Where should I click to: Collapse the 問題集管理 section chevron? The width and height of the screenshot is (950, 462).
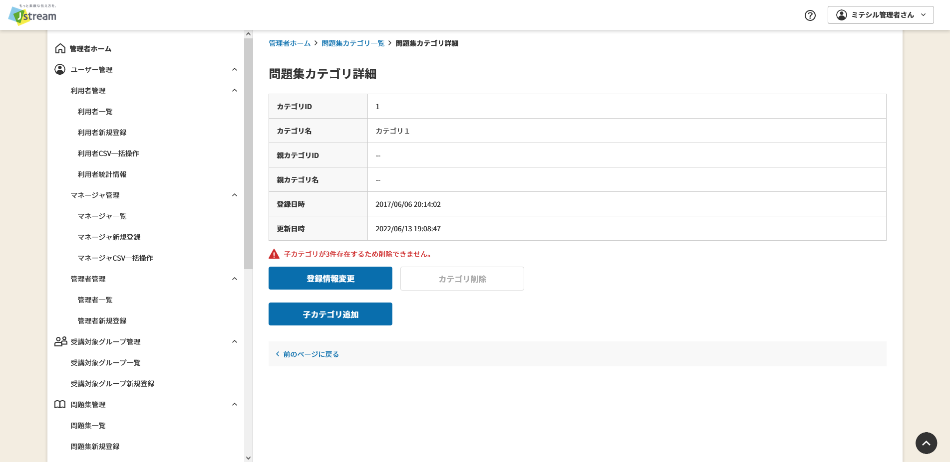click(x=235, y=404)
